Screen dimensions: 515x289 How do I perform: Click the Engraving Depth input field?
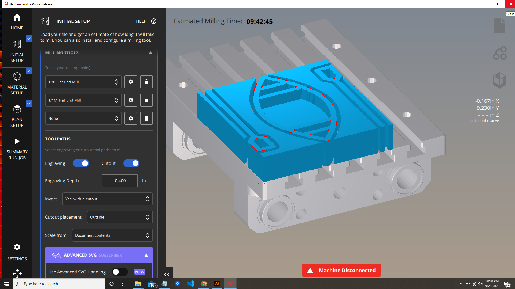click(120, 181)
